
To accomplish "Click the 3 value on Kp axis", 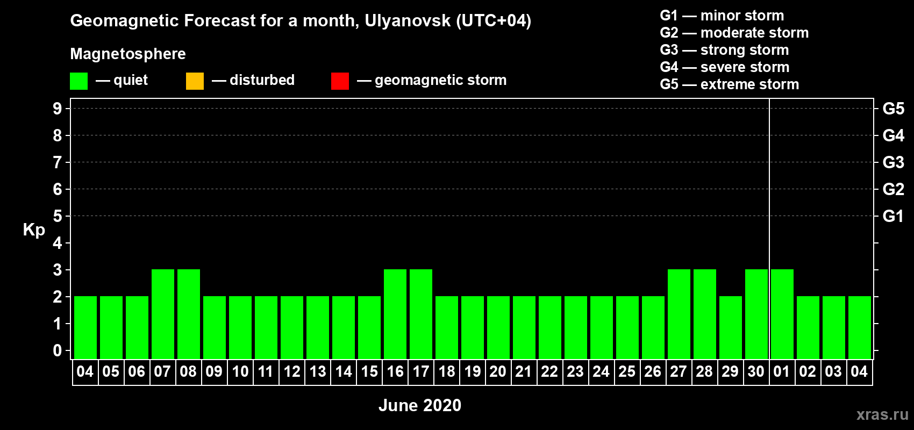I will tap(58, 270).
